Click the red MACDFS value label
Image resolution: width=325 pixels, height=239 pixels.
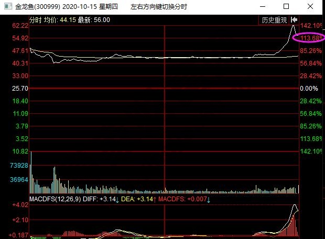click(x=182, y=200)
